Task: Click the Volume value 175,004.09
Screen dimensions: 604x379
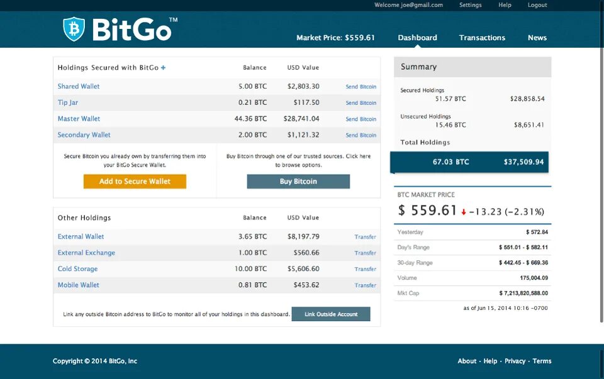Action: coord(534,277)
